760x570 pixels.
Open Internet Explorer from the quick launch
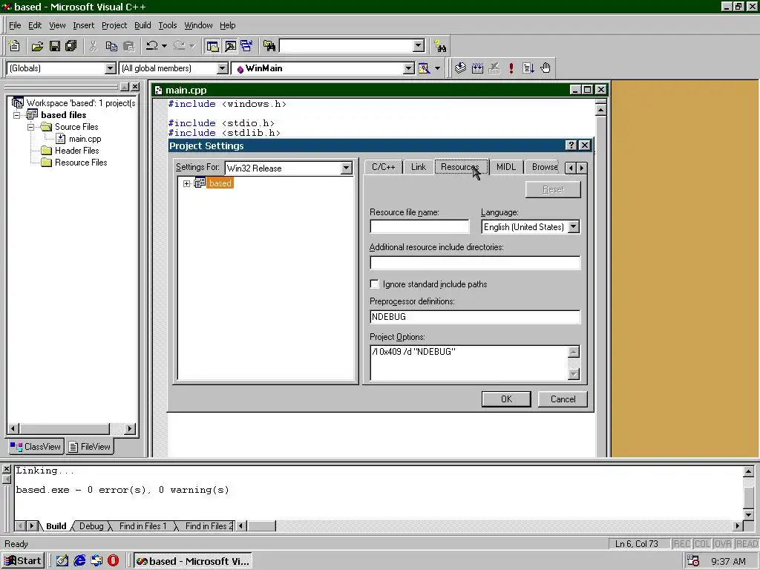[79, 561]
